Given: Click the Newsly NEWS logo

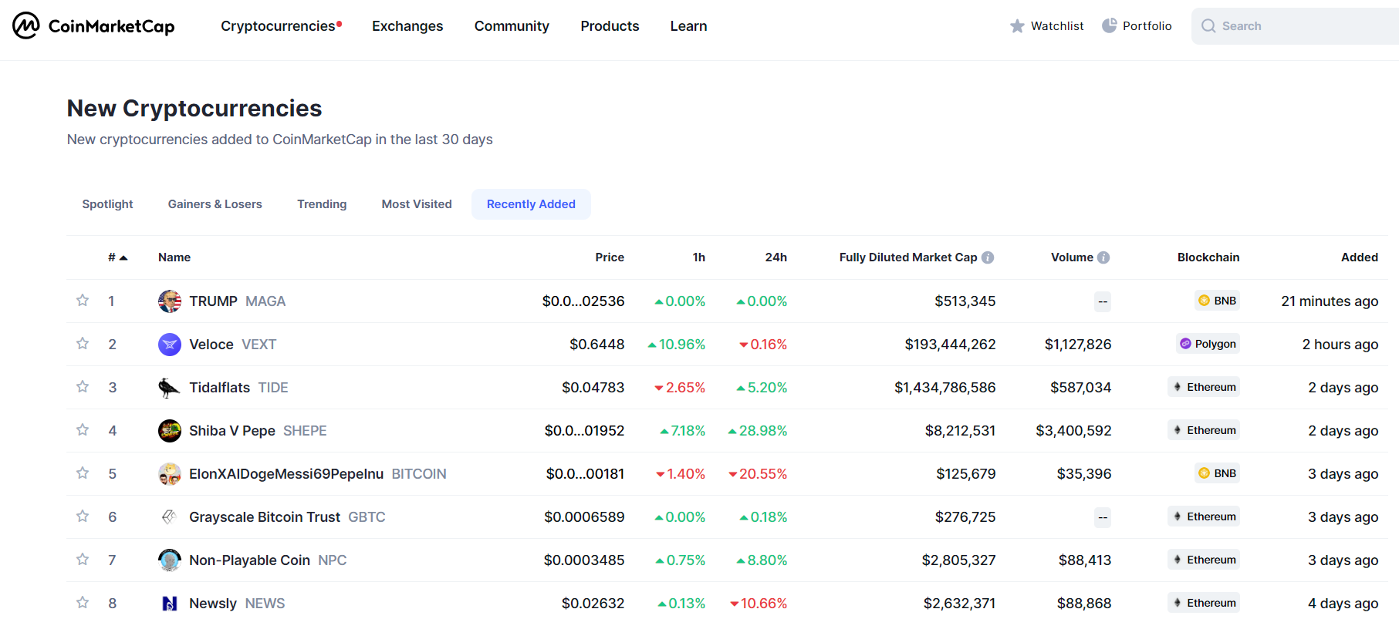Looking at the screenshot, I should coord(170,604).
